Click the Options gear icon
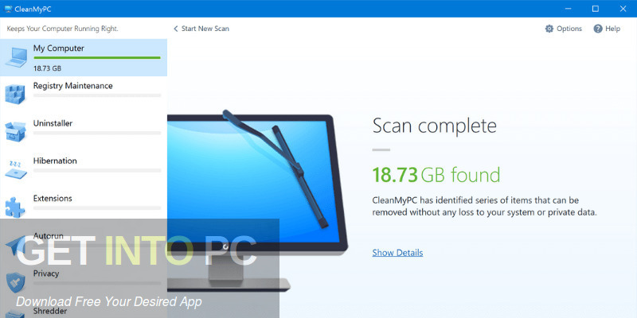This screenshot has height=318, width=637. tap(549, 29)
